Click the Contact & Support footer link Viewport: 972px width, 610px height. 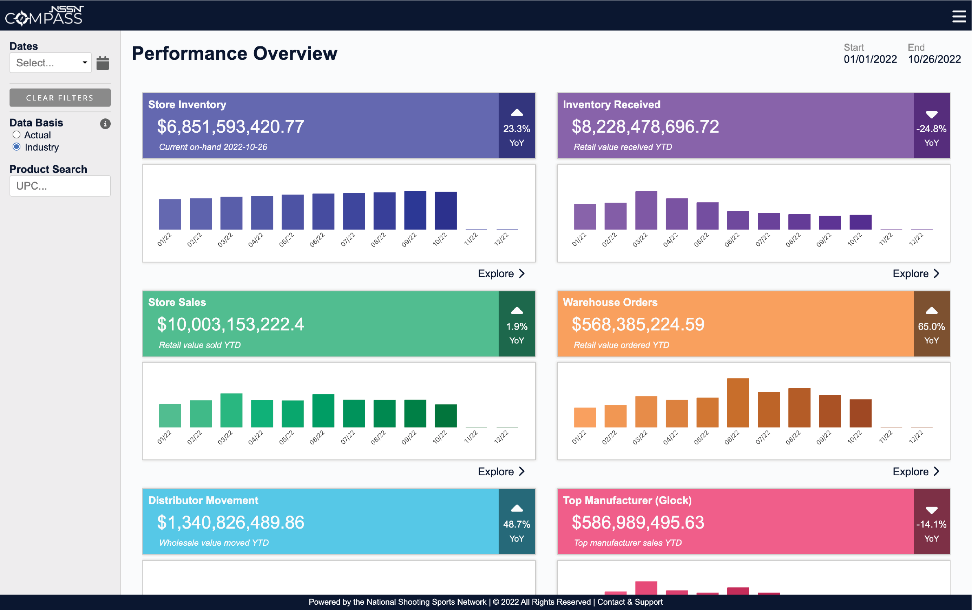coord(630,602)
